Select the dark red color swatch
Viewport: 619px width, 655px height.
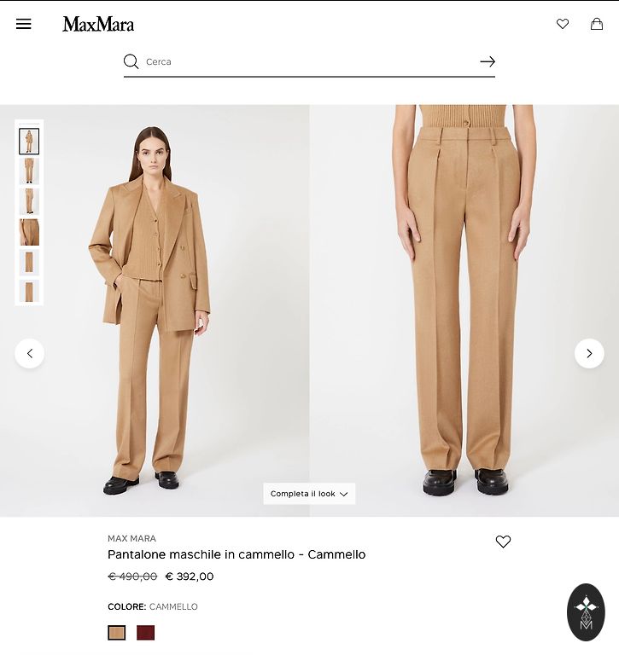tap(145, 633)
